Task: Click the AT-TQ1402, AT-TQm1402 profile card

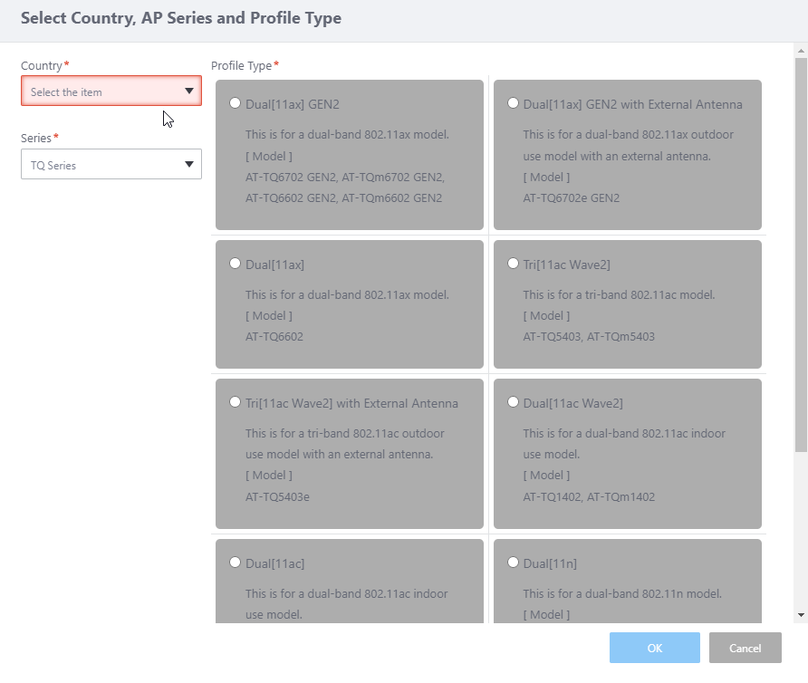Action: point(627,462)
